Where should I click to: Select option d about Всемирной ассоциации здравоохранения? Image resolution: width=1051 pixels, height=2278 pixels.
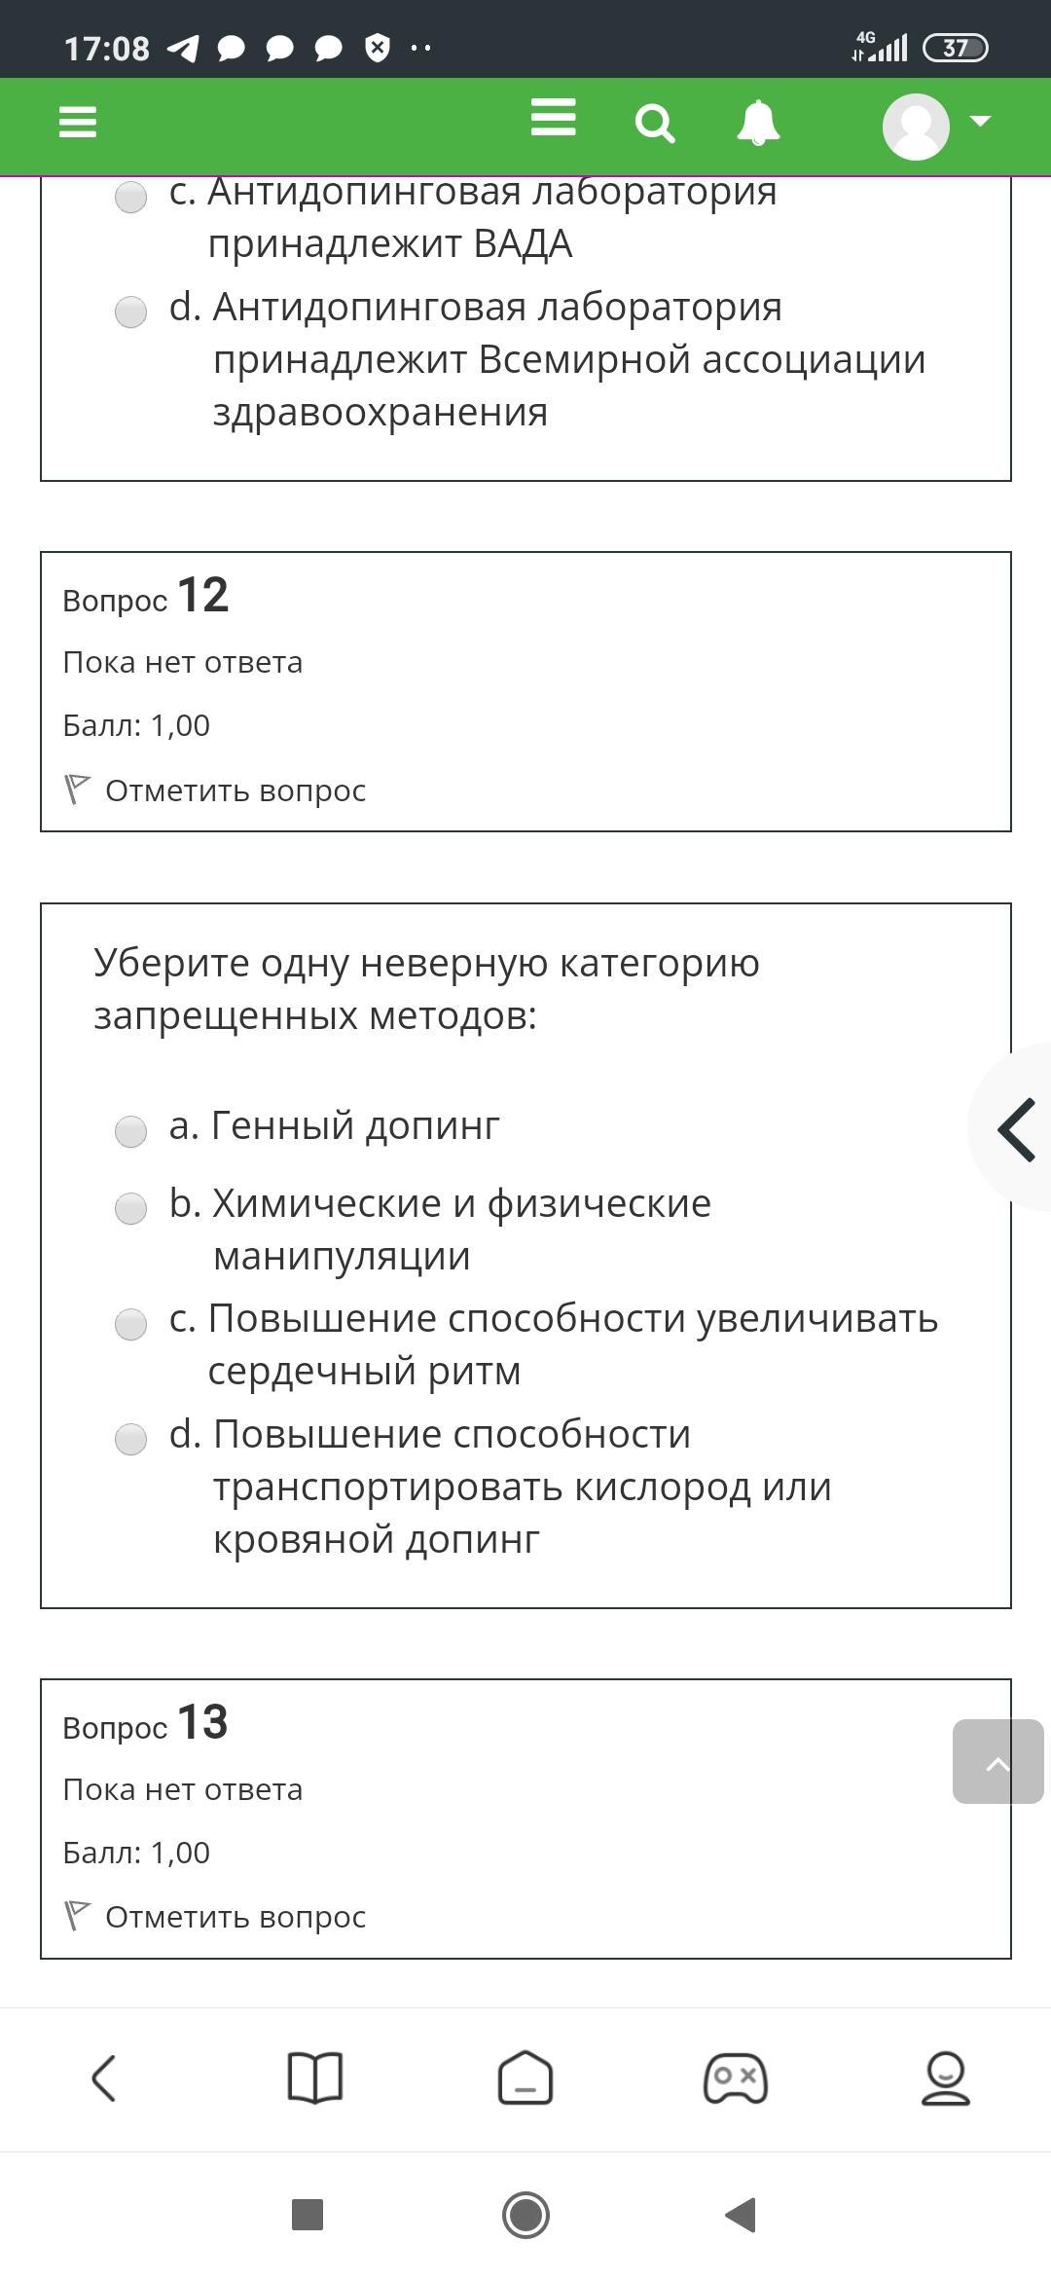(130, 312)
